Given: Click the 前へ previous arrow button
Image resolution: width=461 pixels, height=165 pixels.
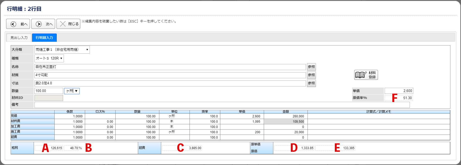Looking at the screenshot, I should [18, 24].
